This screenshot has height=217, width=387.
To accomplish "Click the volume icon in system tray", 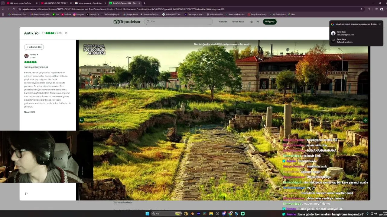I will 375,214.
